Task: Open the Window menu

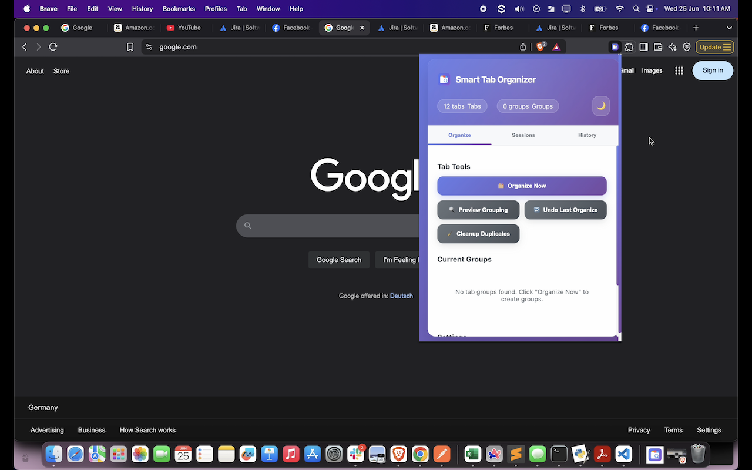Action: (268, 9)
